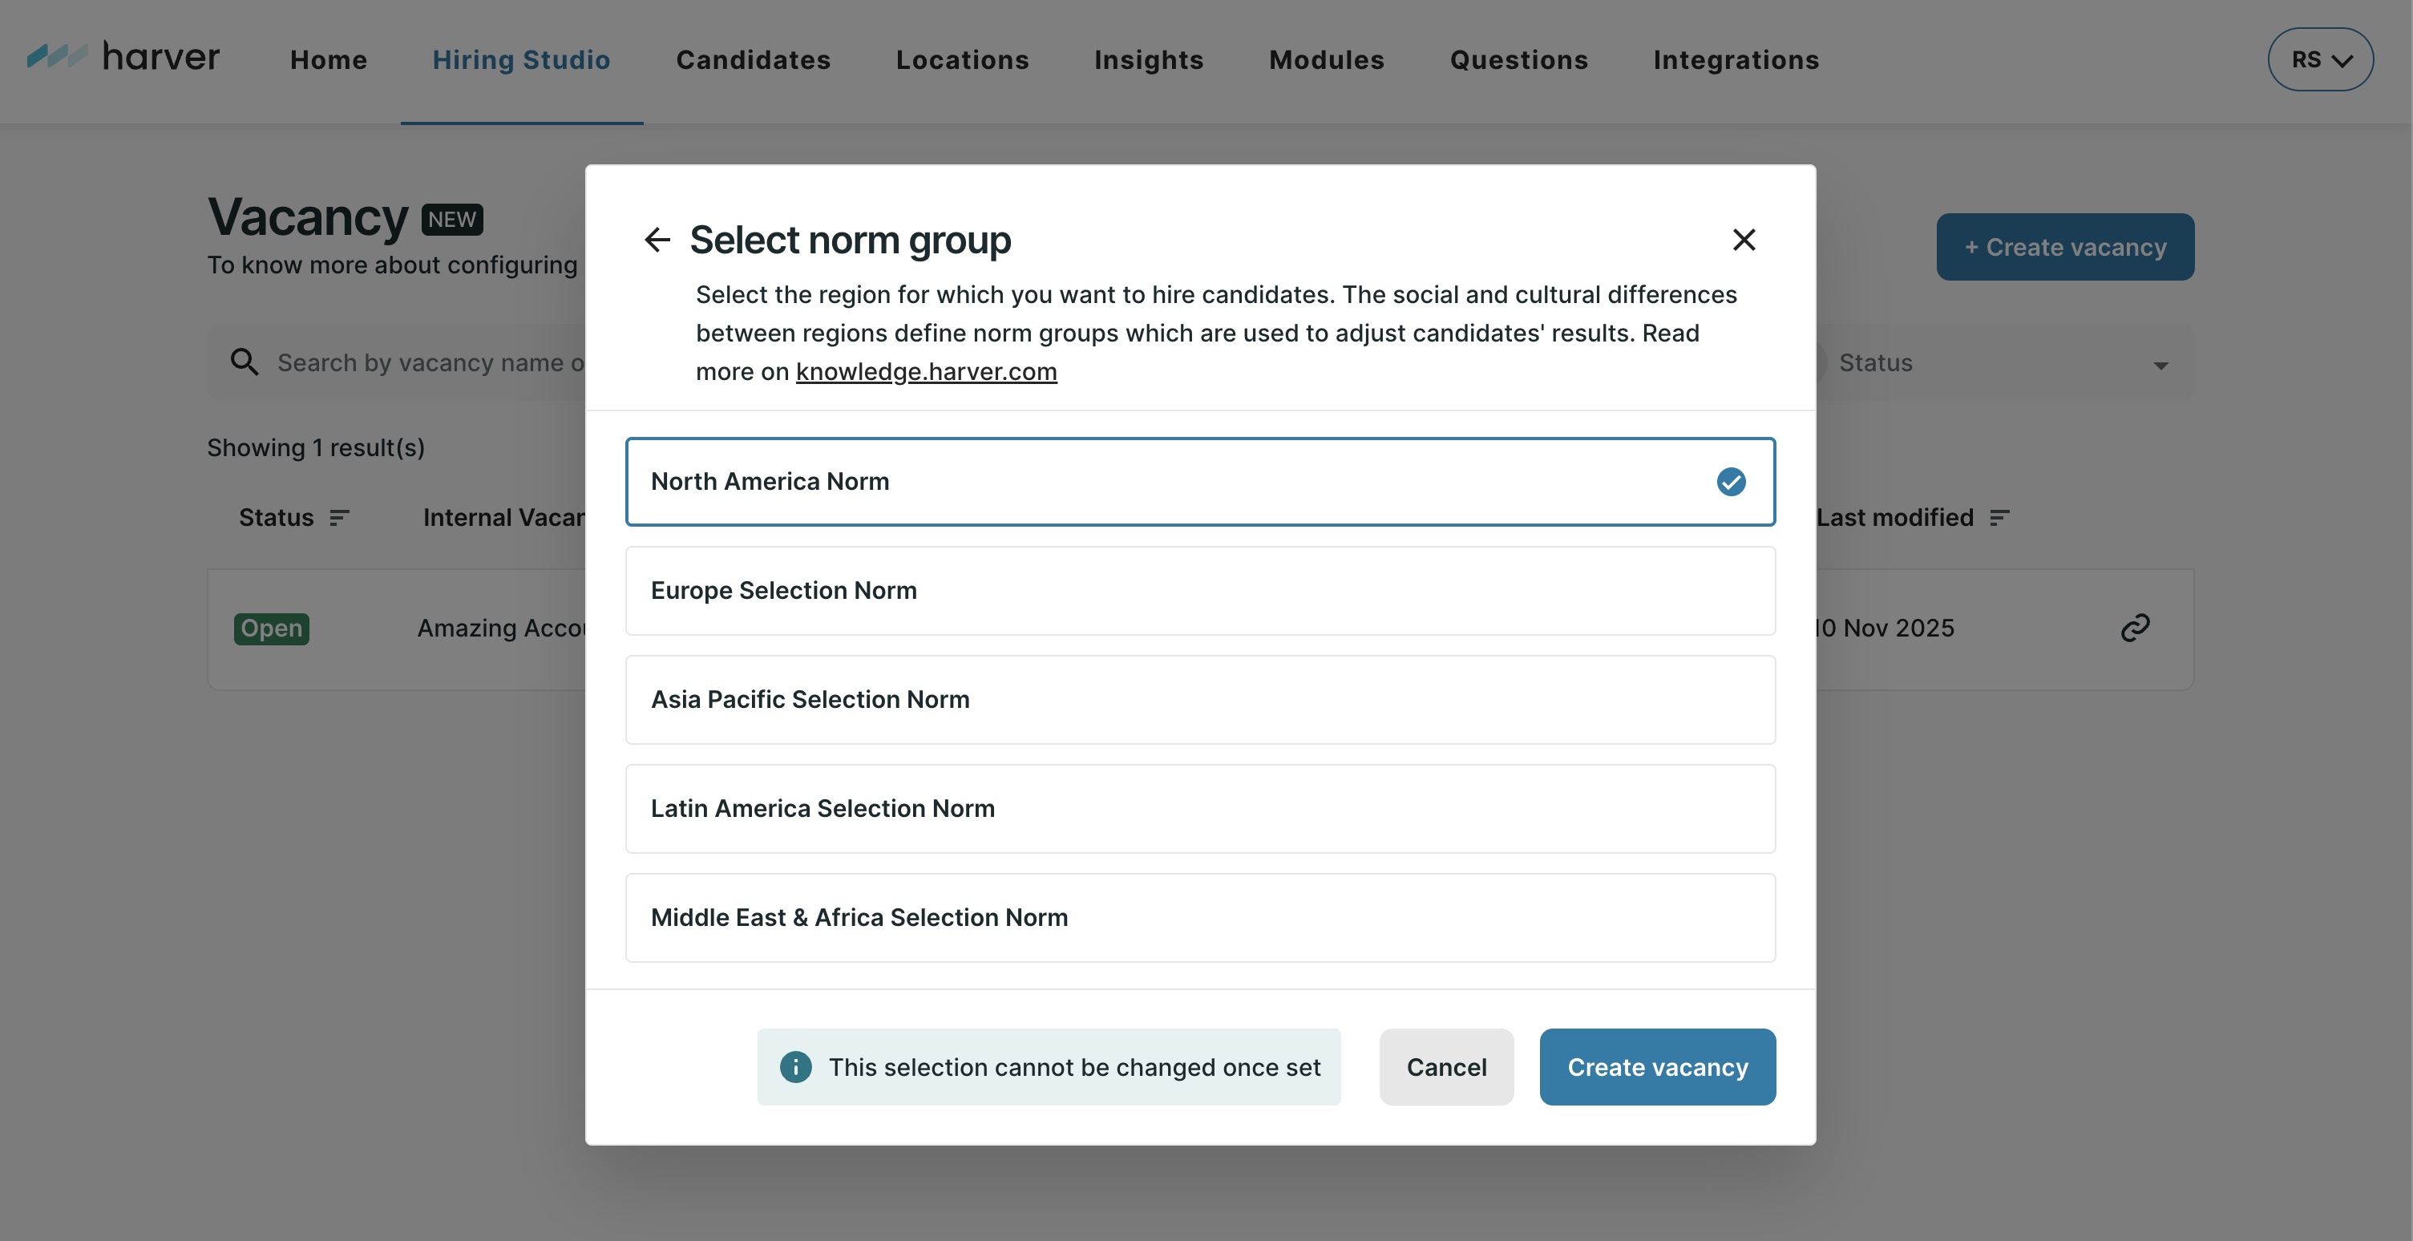Image resolution: width=2413 pixels, height=1241 pixels.
Task: Click the search magnifier icon
Action: [x=245, y=362]
